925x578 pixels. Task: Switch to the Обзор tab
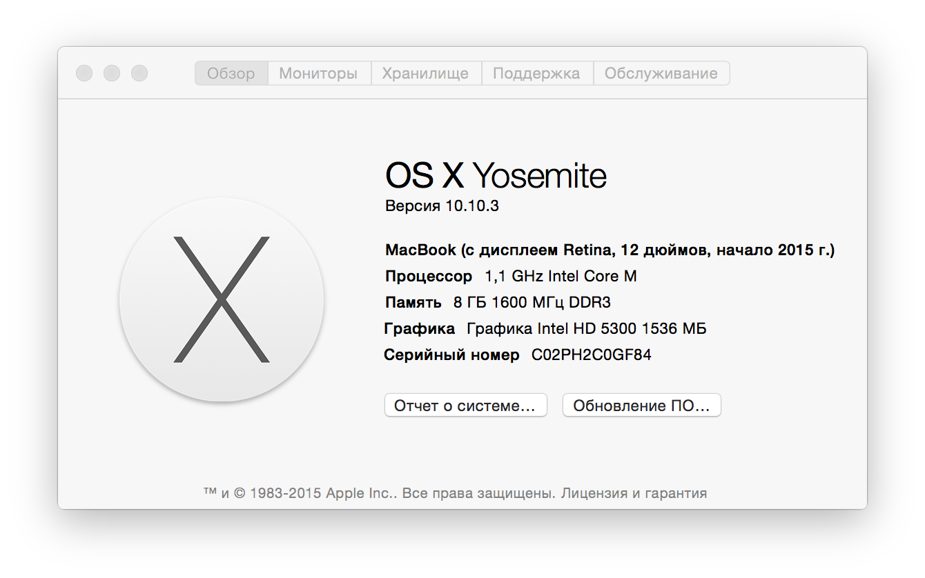tap(231, 73)
